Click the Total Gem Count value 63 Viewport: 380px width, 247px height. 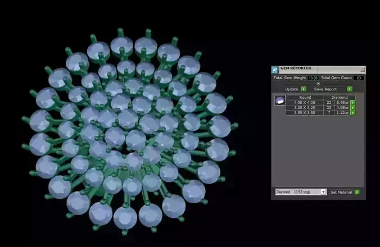coord(359,78)
